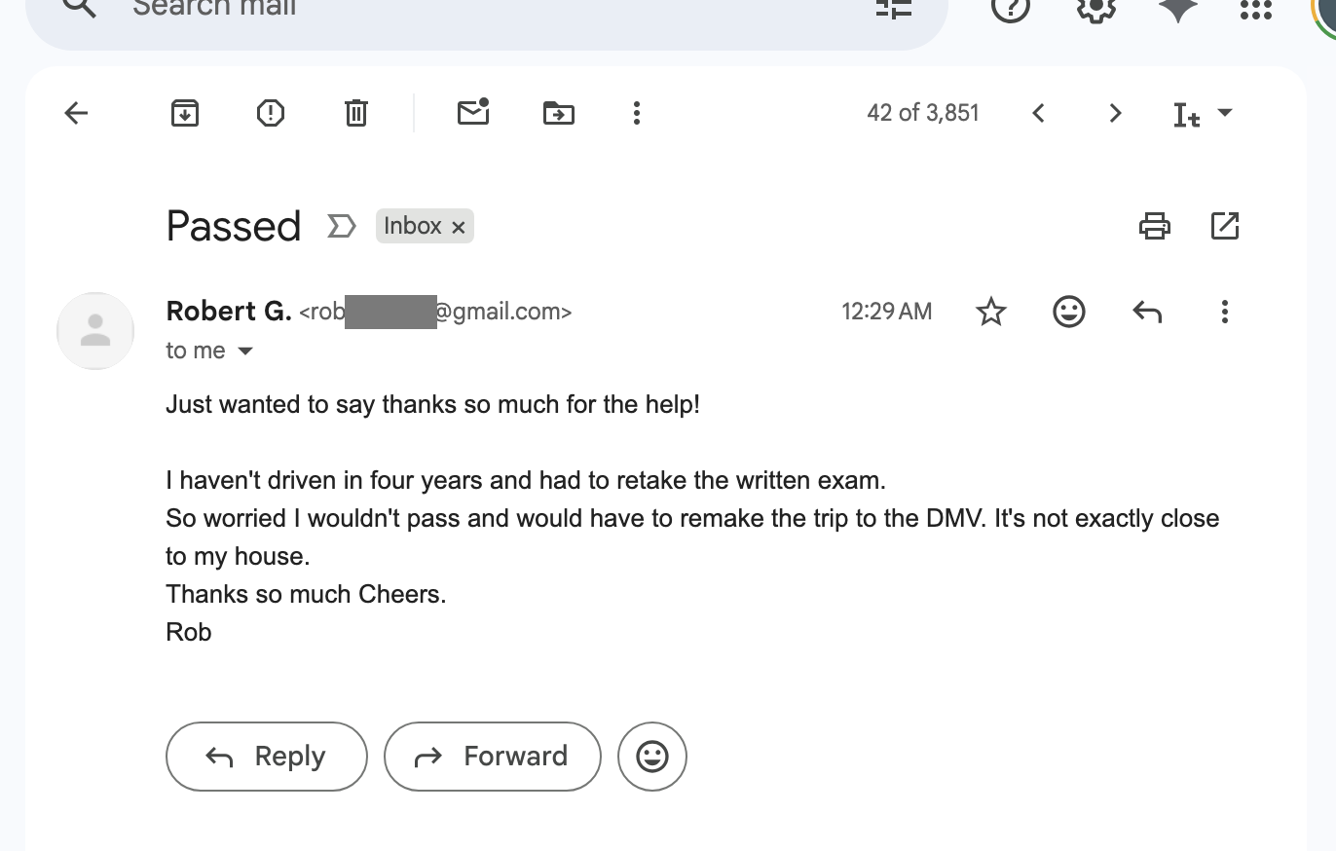
Task: Print the email
Action: [x=1155, y=225]
